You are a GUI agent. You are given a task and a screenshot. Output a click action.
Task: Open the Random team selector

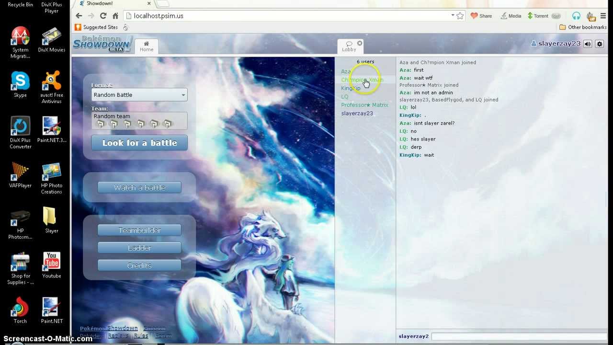click(139, 121)
